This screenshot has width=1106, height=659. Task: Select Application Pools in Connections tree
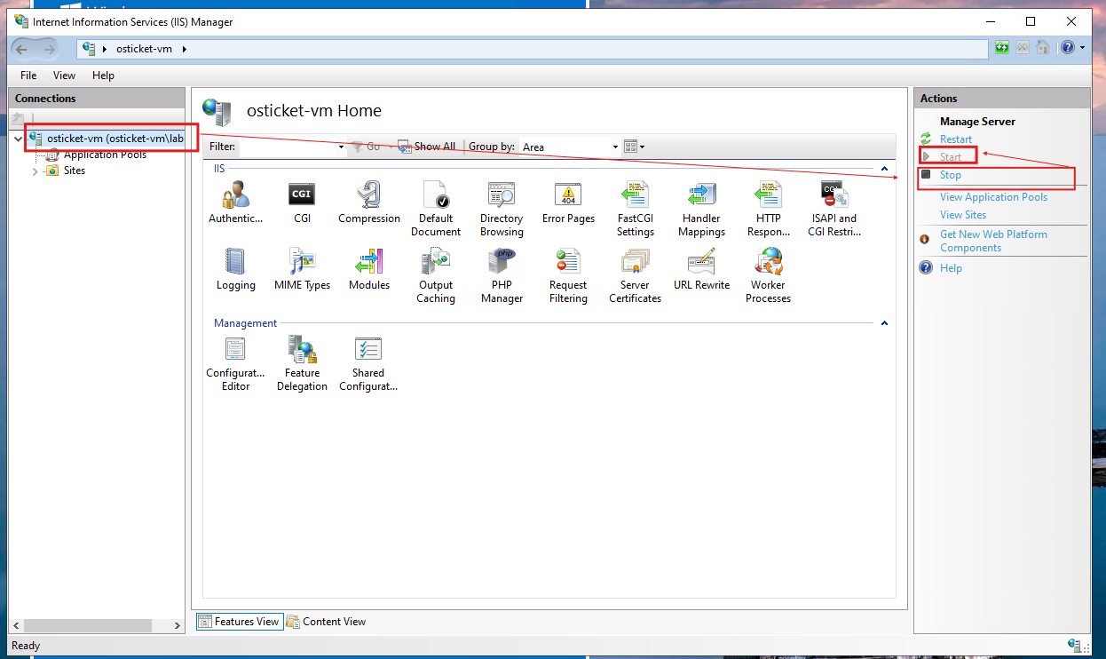tap(105, 155)
